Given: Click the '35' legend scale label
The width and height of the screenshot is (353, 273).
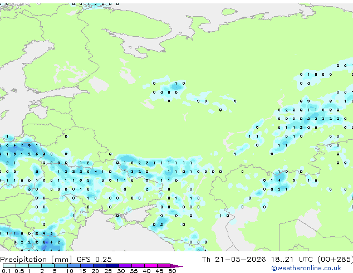Looking at the screenshot, I should 134,271.
